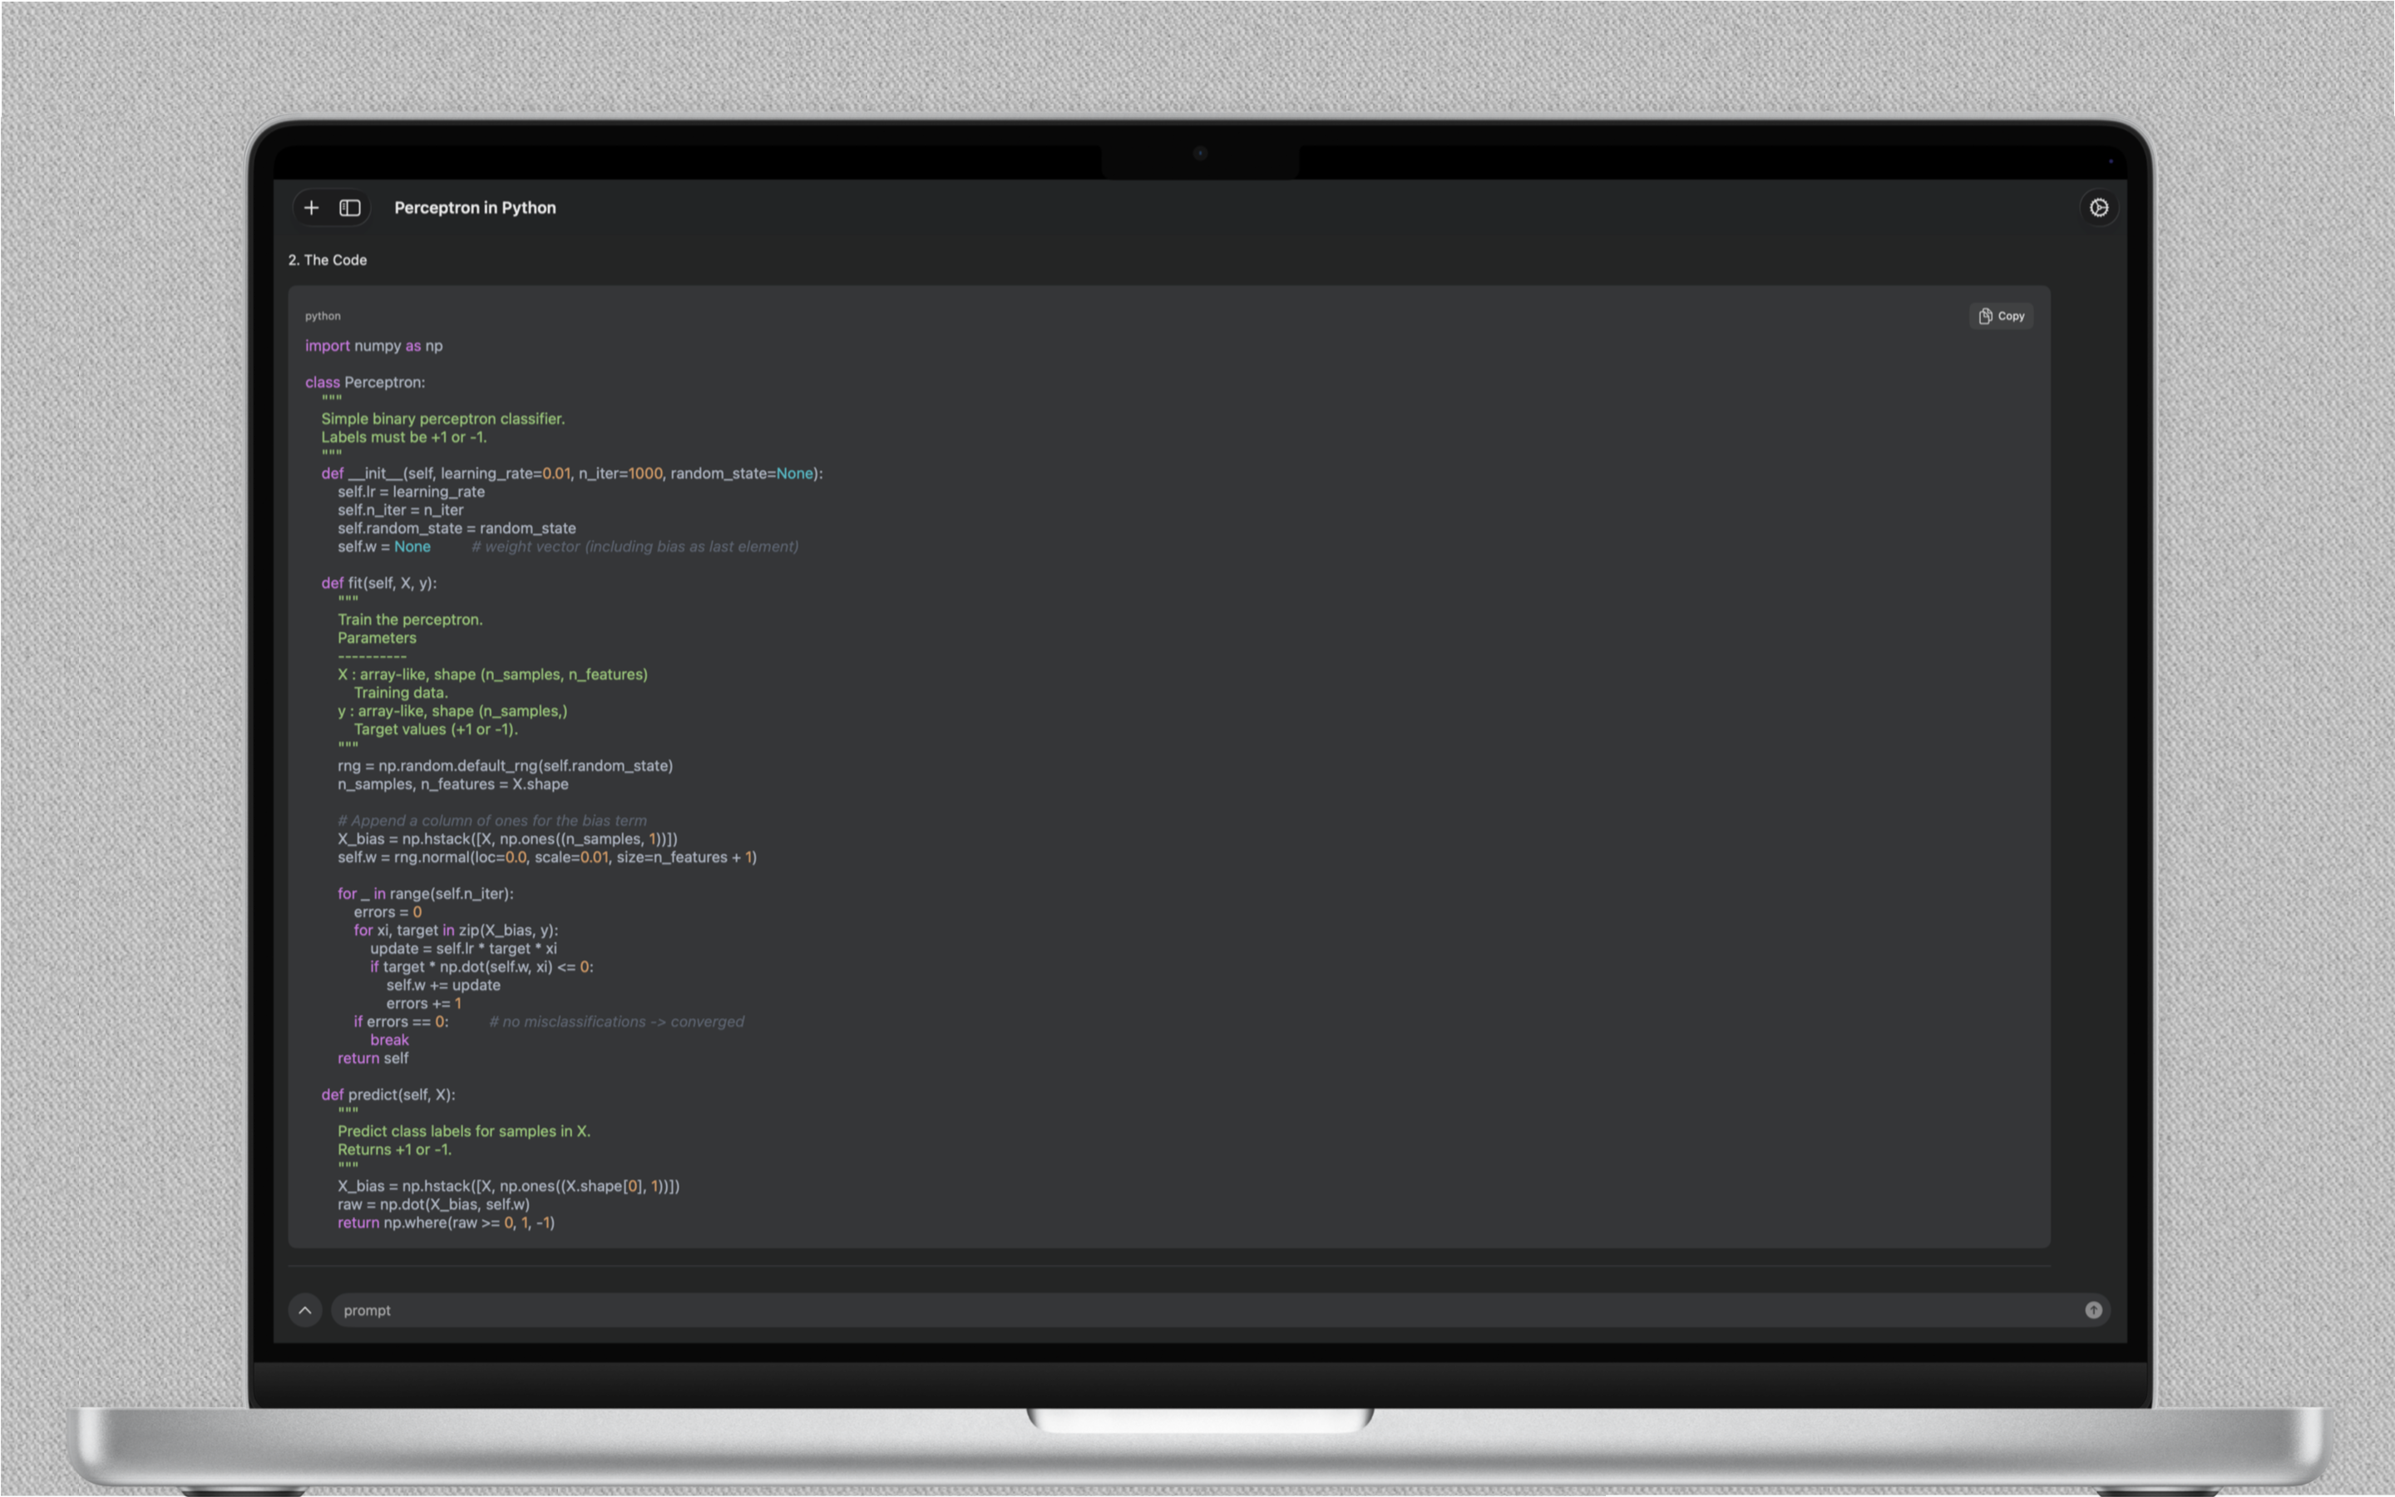The width and height of the screenshot is (2395, 1497).
Task: Focus the prompt input field
Action: point(1188,1310)
